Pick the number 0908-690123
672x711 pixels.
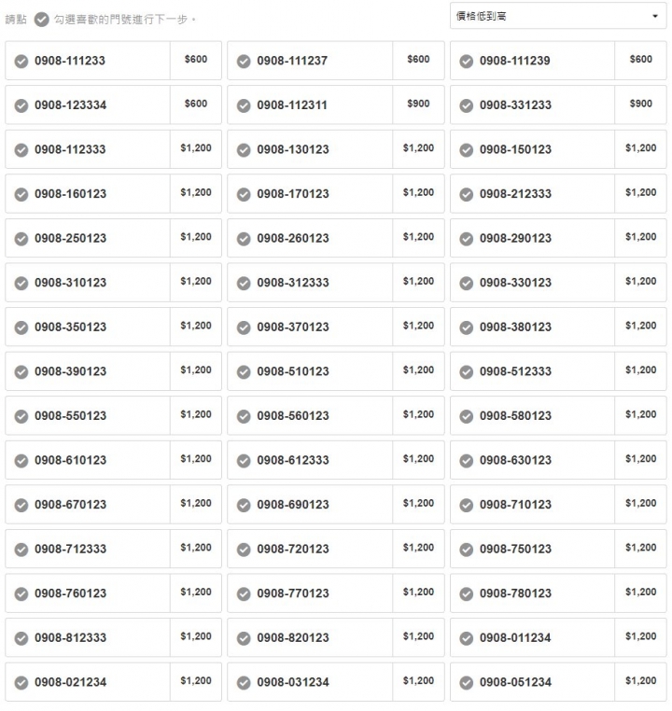coord(293,505)
